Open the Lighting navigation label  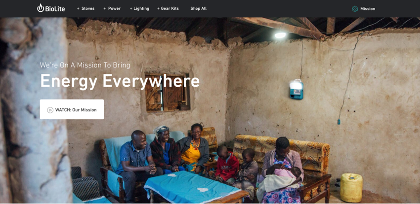141,8
